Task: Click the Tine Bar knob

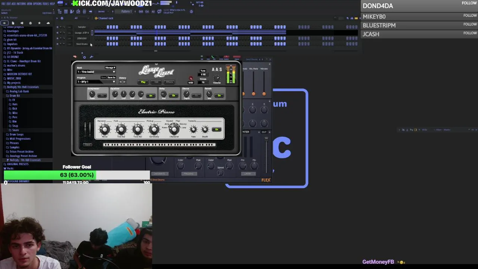Action: point(121,130)
